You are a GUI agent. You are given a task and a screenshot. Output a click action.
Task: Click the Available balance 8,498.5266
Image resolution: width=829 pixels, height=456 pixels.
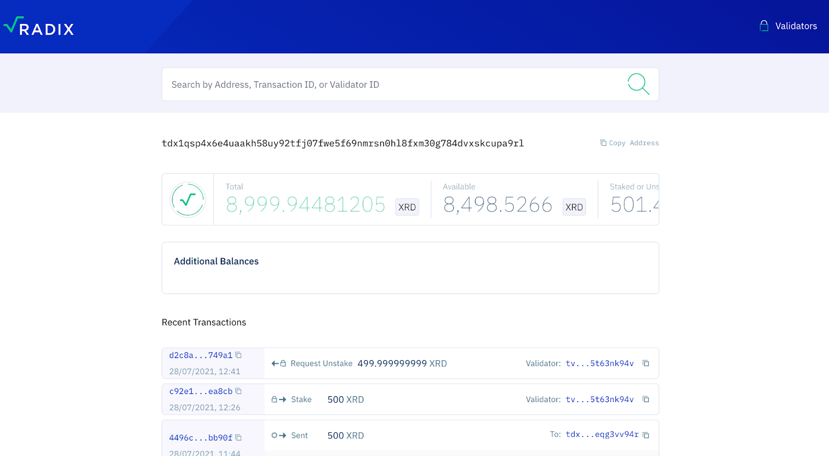(498, 205)
